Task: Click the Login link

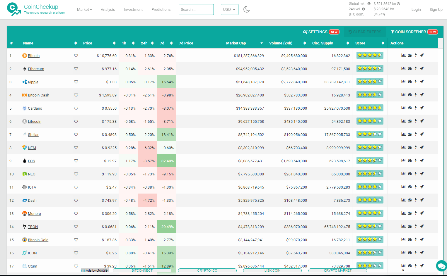Action: (416, 9)
